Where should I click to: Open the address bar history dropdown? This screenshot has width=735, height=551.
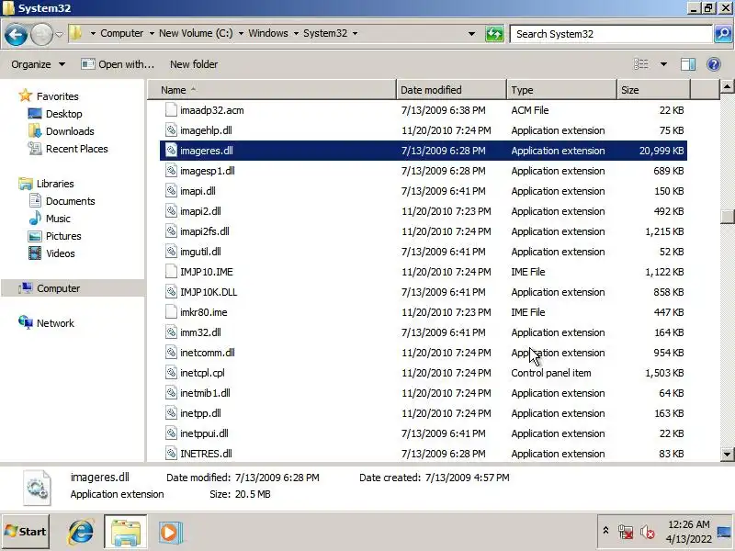click(x=471, y=34)
